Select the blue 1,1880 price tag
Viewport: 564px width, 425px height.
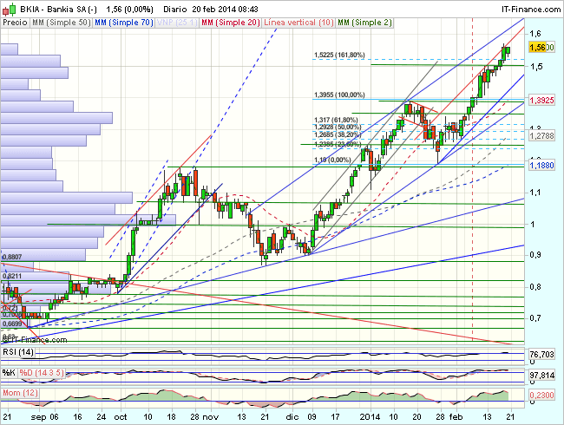pos(541,166)
